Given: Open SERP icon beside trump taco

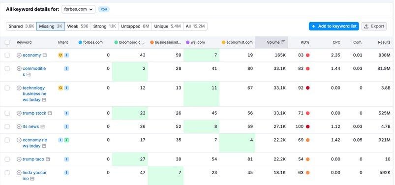Looking at the screenshot, I should (48, 159).
